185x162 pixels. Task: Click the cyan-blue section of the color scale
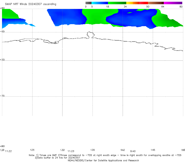[x=100, y=3]
